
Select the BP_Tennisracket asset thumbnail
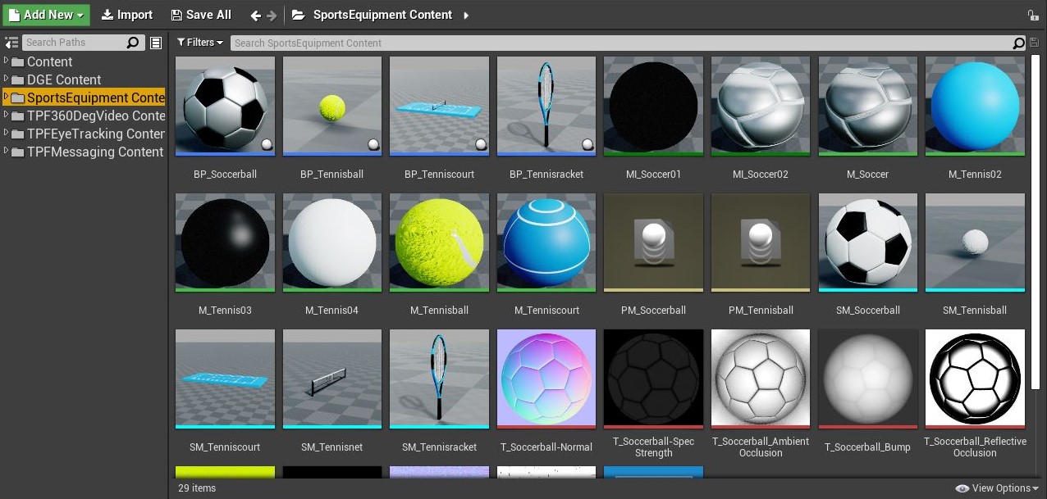546,106
